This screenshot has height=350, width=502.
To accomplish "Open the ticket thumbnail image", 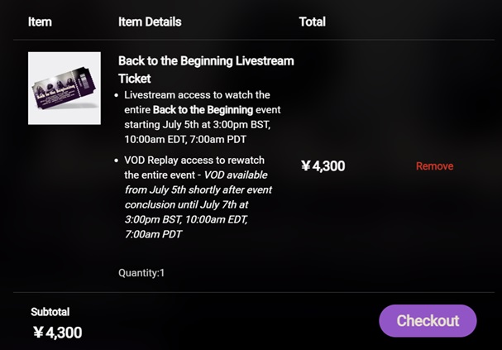I will pyautogui.click(x=65, y=89).
